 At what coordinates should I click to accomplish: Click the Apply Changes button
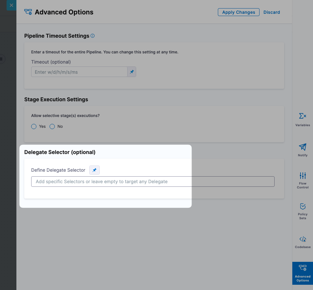click(239, 12)
